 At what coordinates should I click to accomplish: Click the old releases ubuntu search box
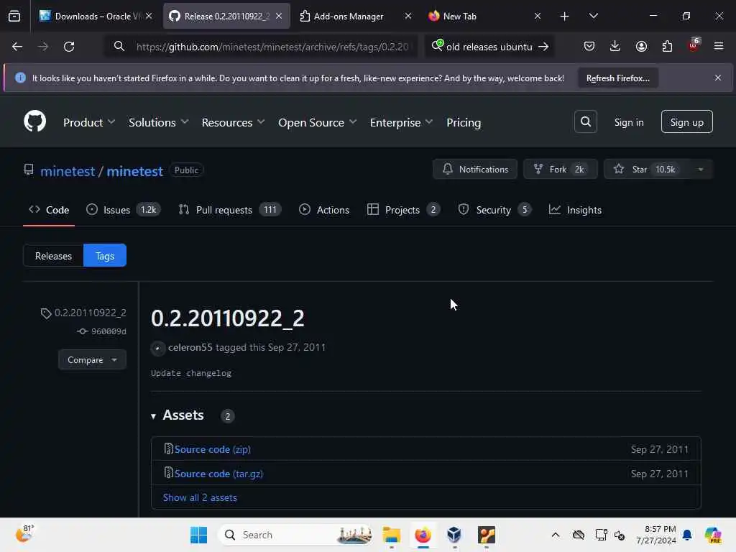pyautogui.click(x=489, y=47)
